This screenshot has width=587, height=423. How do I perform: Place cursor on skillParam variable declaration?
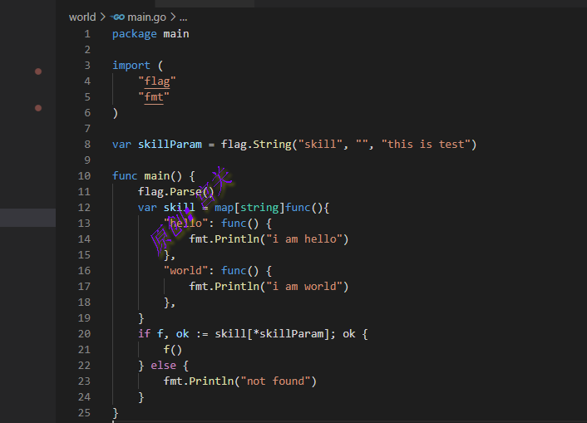[x=170, y=145]
